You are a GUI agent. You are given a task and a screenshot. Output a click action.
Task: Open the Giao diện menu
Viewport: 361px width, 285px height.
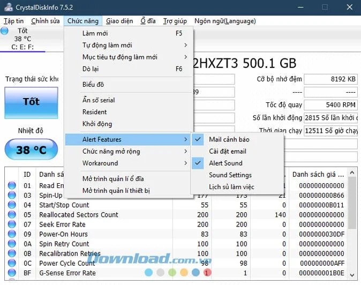[119, 21]
